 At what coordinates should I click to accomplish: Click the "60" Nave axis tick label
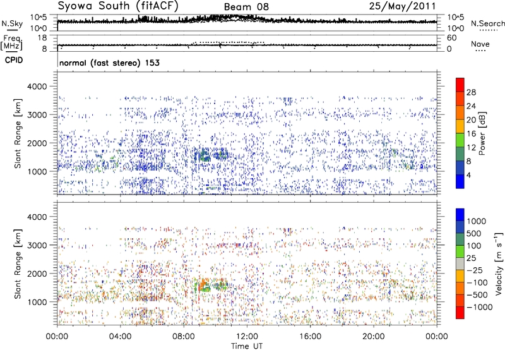click(x=451, y=38)
